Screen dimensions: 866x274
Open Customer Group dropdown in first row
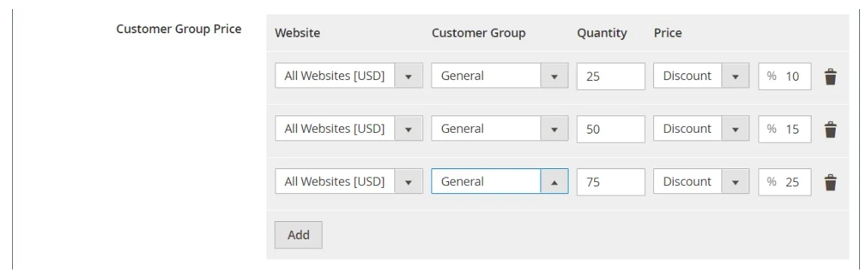[500, 76]
